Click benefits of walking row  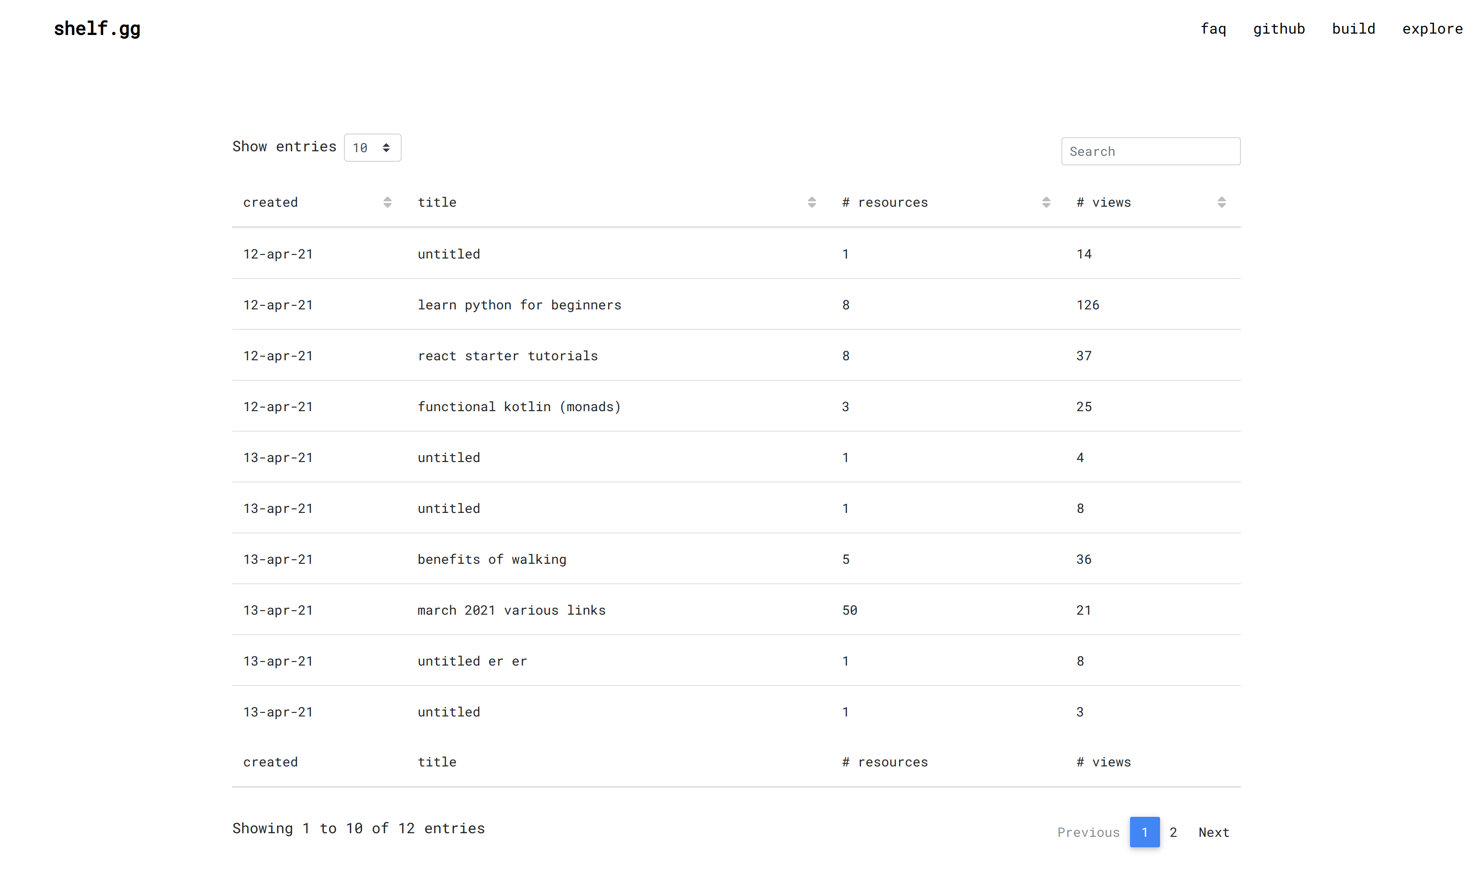(x=491, y=559)
